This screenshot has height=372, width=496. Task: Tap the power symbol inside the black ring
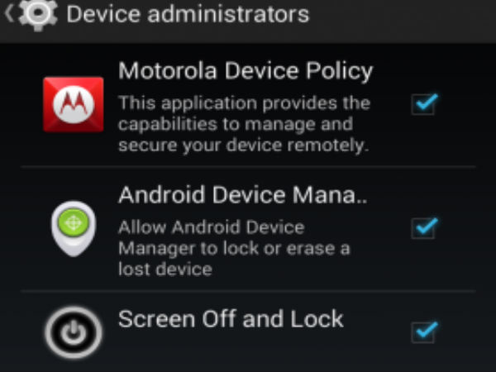[x=74, y=332]
